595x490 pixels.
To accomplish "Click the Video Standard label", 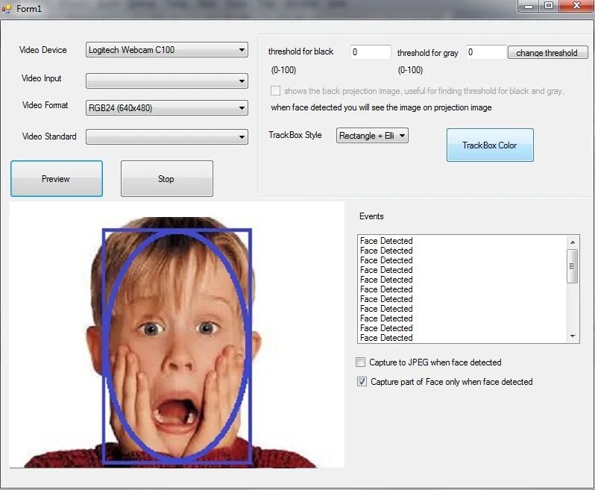I will point(49,136).
